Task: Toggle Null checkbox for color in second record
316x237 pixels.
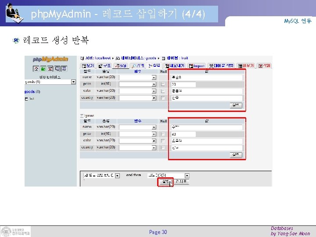Action: pyautogui.click(x=163, y=141)
